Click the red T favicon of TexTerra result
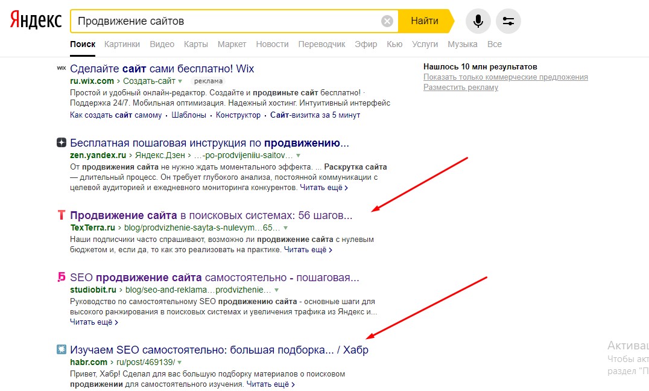 point(61,215)
